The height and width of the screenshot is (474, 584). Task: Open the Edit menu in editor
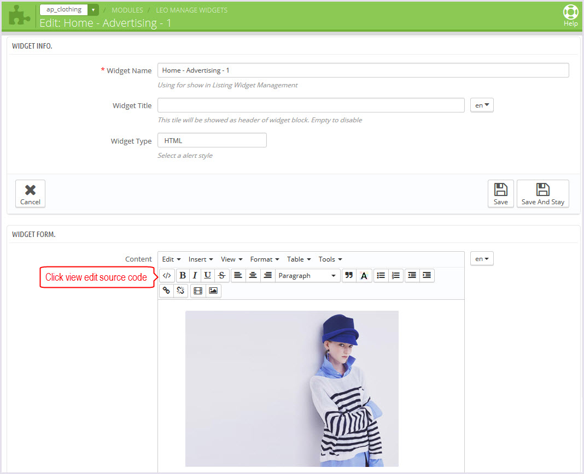click(x=171, y=259)
